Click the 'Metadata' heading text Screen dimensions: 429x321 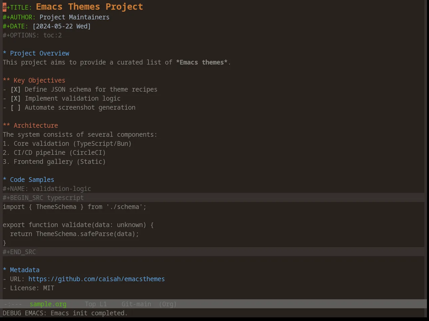tap(25, 270)
